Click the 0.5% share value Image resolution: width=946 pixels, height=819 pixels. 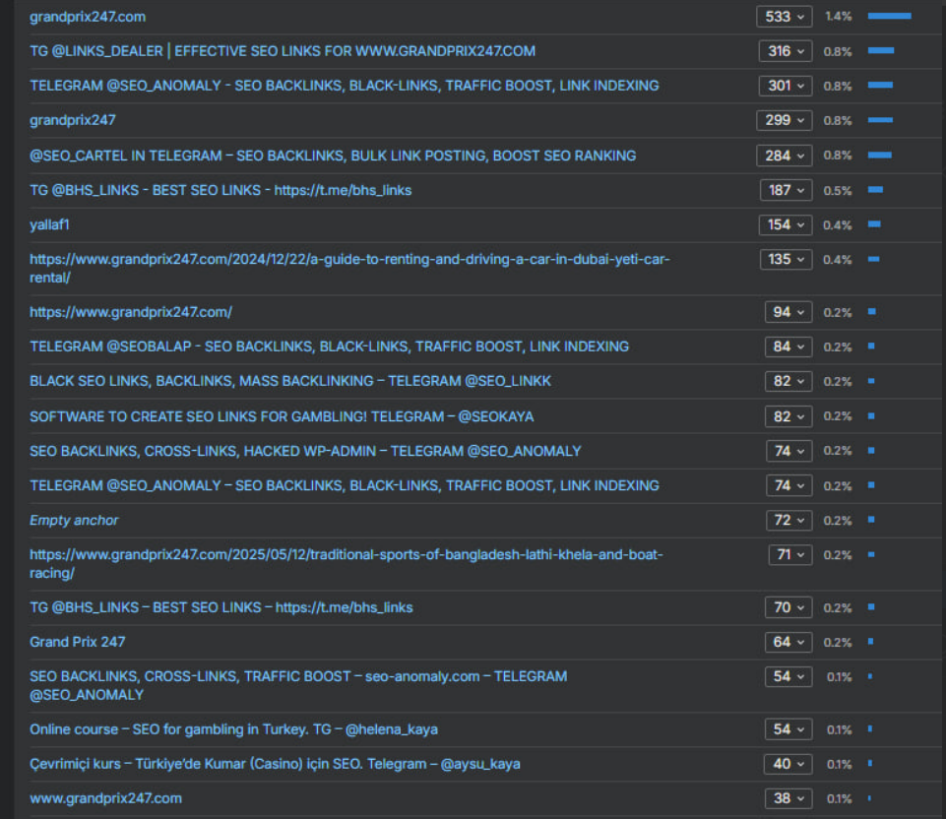coord(838,191)
